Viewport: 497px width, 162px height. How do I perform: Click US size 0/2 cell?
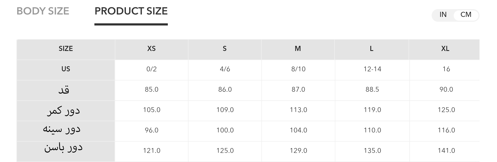[151, 69]
